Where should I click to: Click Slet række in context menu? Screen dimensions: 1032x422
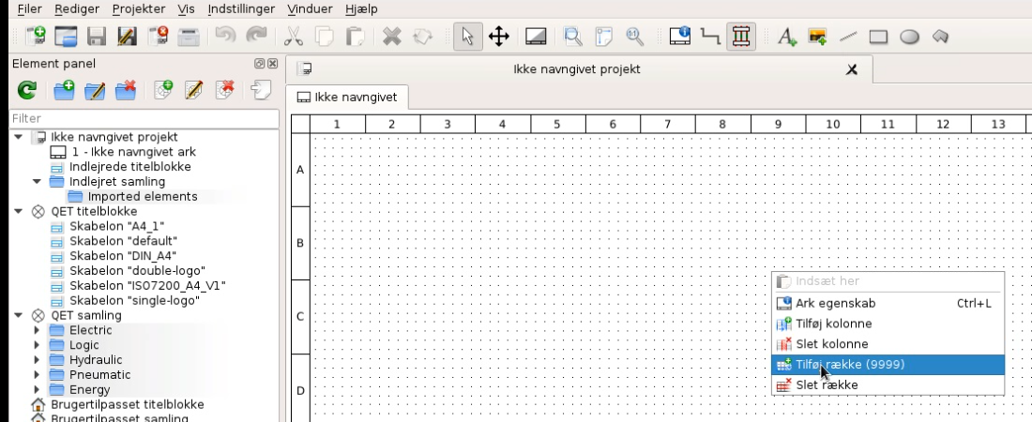tap(826, 384)
